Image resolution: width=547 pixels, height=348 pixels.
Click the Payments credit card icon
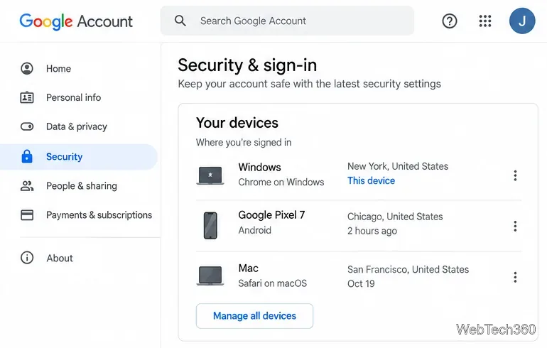point(27,214)
